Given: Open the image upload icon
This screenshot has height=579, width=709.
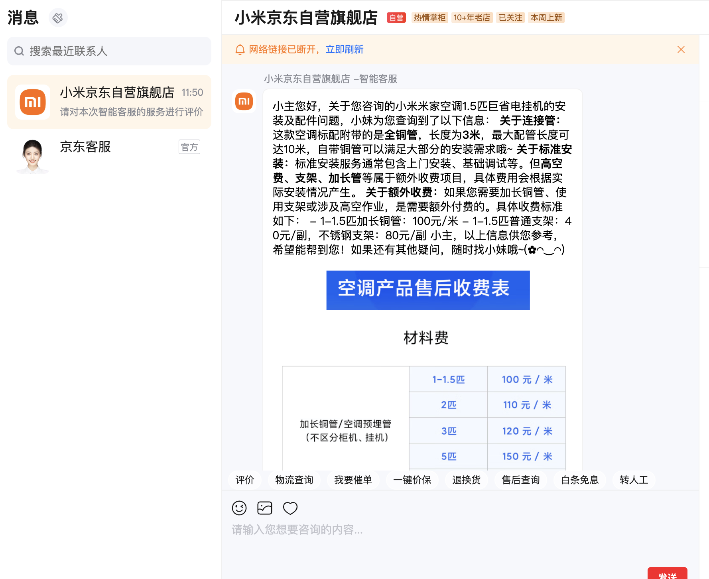Looking at the screenshot, I should pos(265,508).
